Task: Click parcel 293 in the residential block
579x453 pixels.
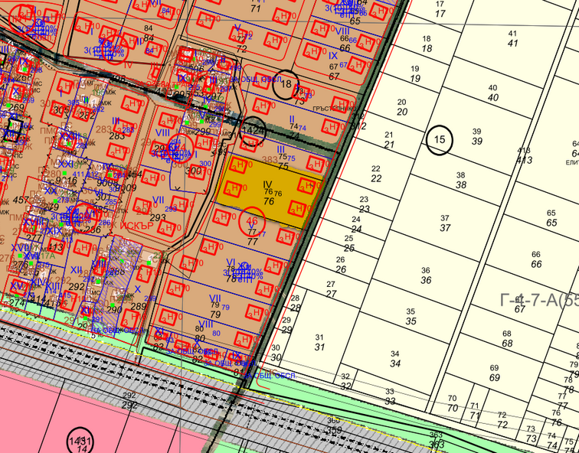Action: click(x=158, y=218)
